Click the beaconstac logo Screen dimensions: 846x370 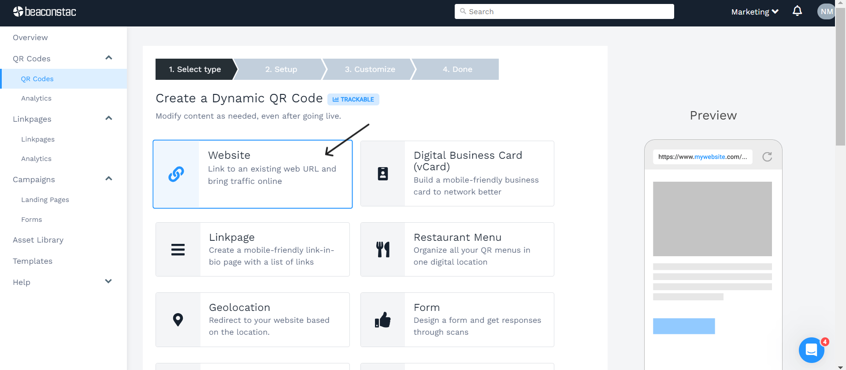click(x=45, y=11)
